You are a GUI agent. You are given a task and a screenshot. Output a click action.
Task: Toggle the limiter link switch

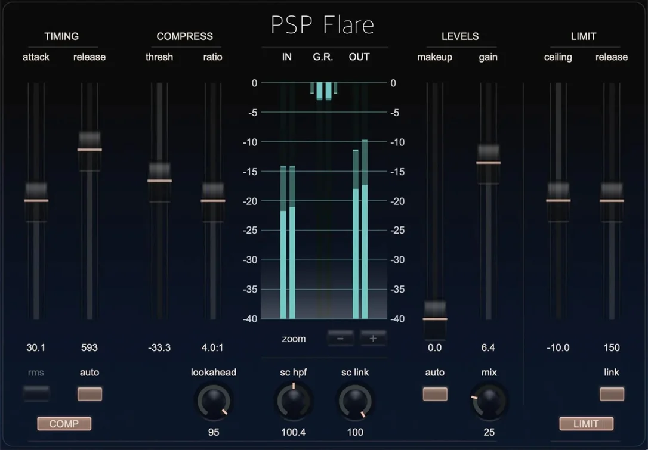[612, 394]
